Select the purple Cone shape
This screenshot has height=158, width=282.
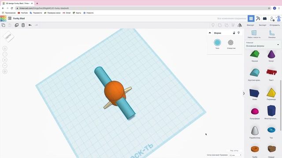point(271,54)
